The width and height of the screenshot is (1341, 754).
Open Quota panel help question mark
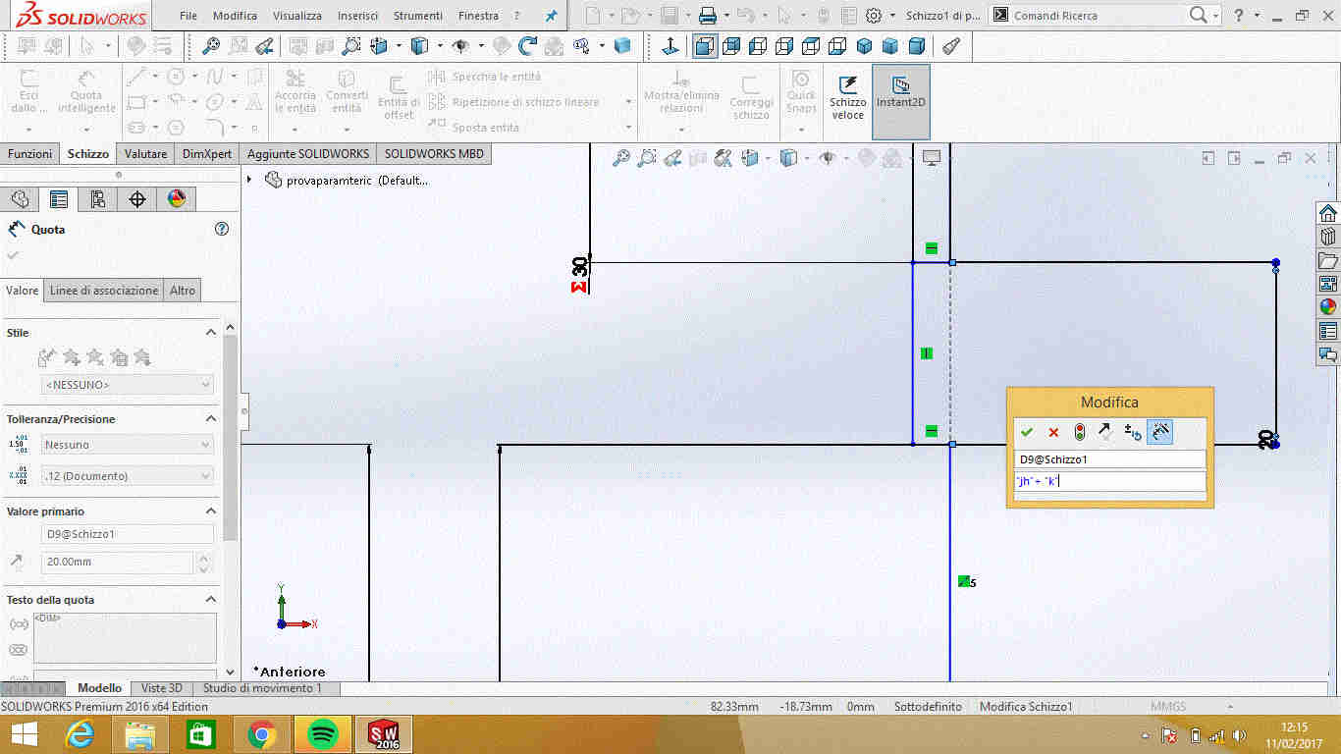[222, 229]
